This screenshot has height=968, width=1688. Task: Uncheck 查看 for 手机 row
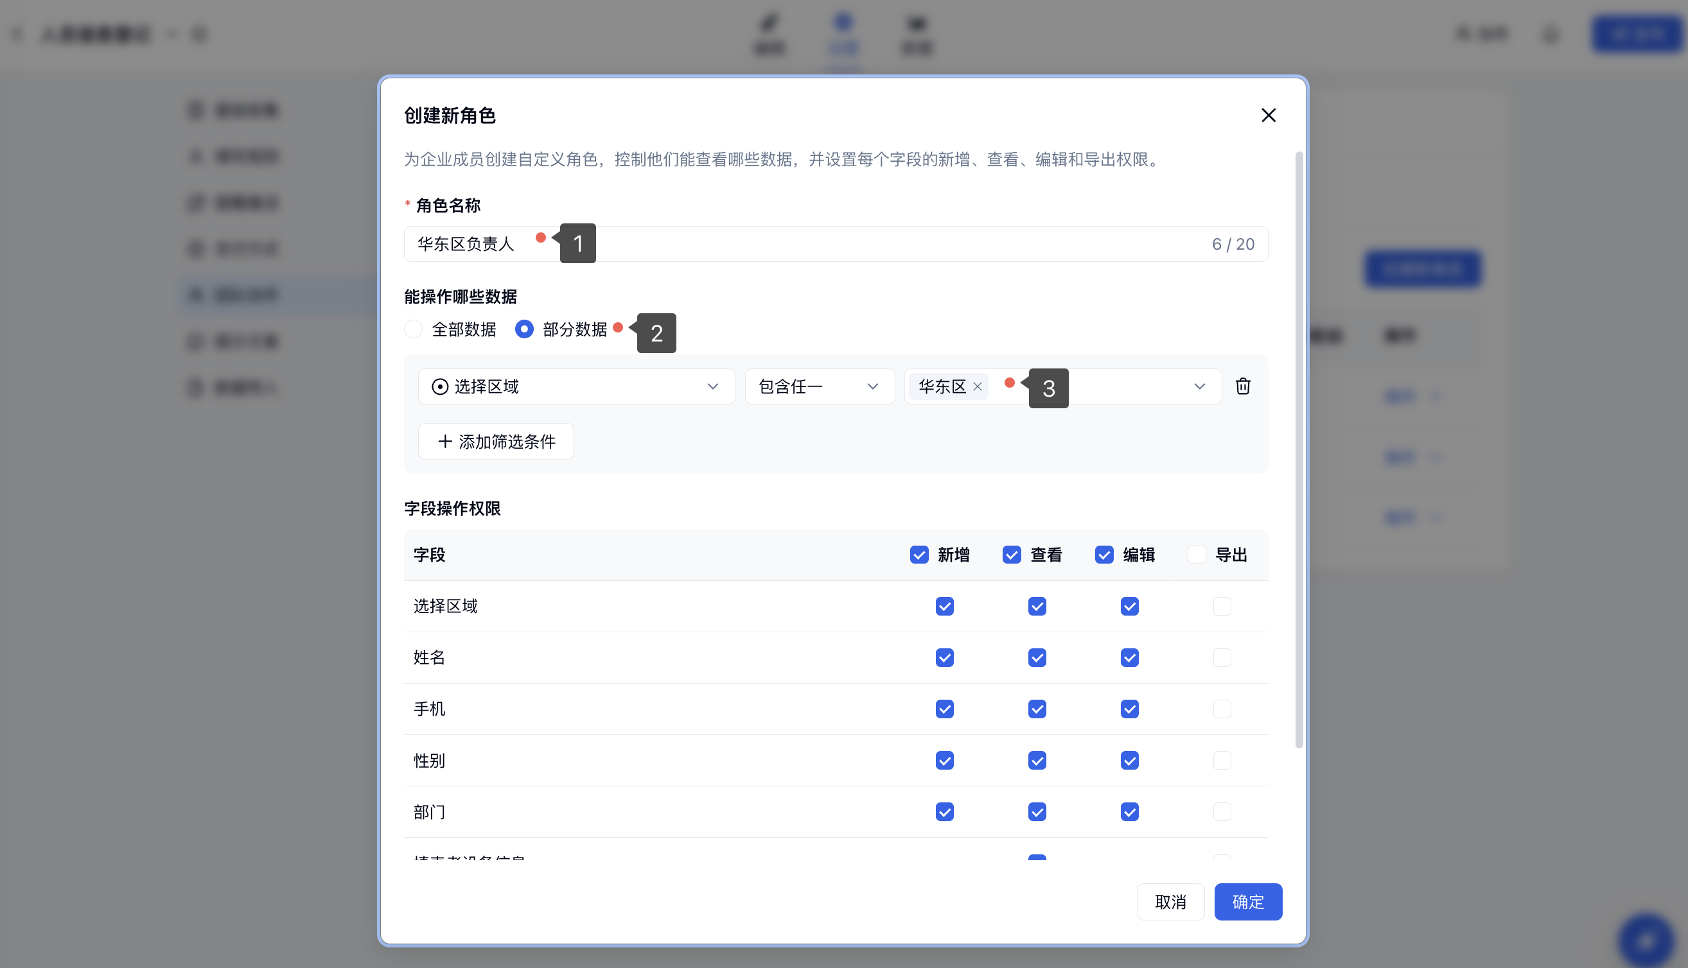[1037, 709]
